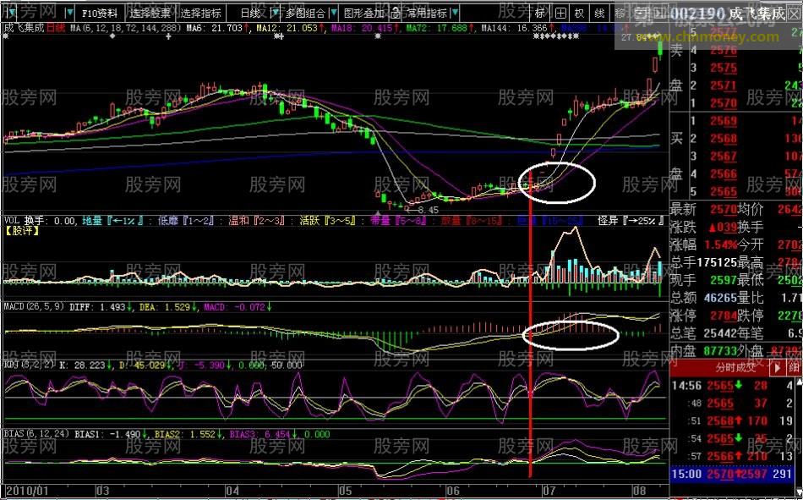Click the buy level 1 price 2569
Viewport: 803px width, 500px height.
[x=723, y=121]
